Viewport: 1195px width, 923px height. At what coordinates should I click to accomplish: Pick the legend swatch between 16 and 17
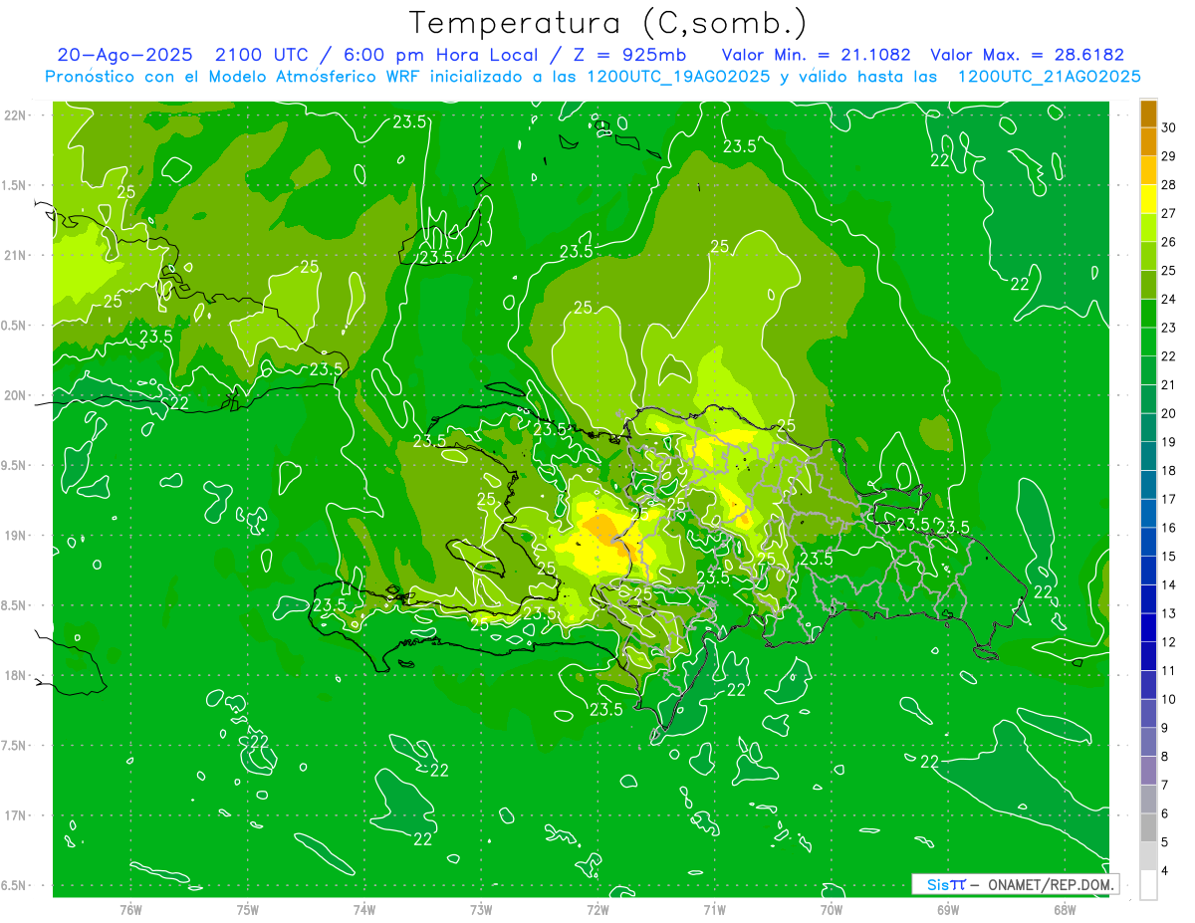click(x=1148, y=513)
